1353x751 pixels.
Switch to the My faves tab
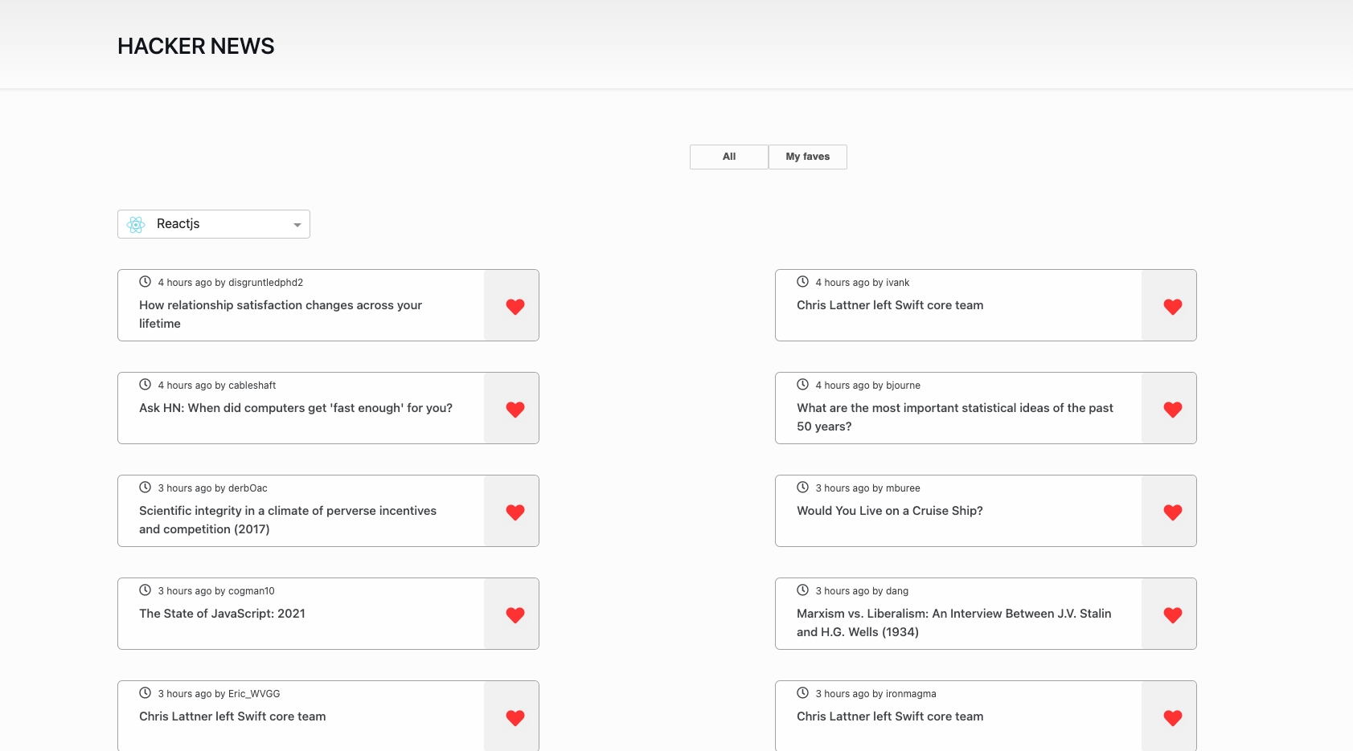point(807,157)
